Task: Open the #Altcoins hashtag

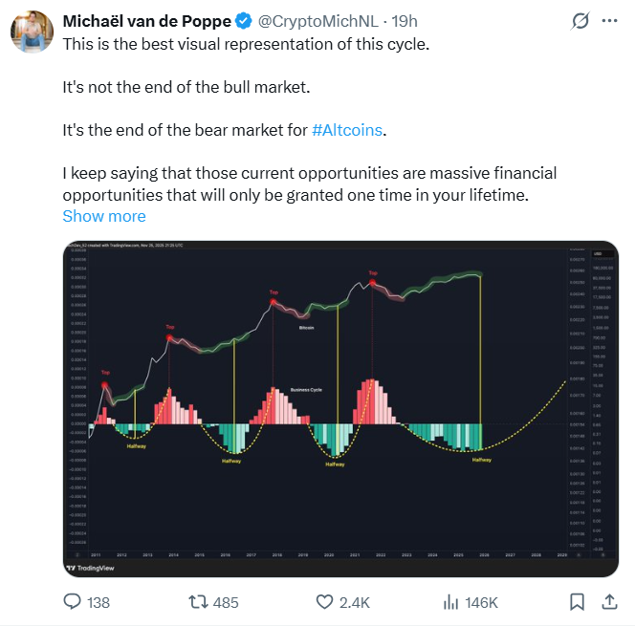Action: tap(347, 129)
